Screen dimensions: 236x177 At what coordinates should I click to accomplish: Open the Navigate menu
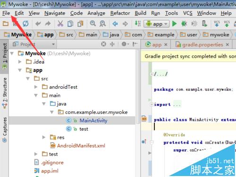pyautogui.click(x=55, y=13)
